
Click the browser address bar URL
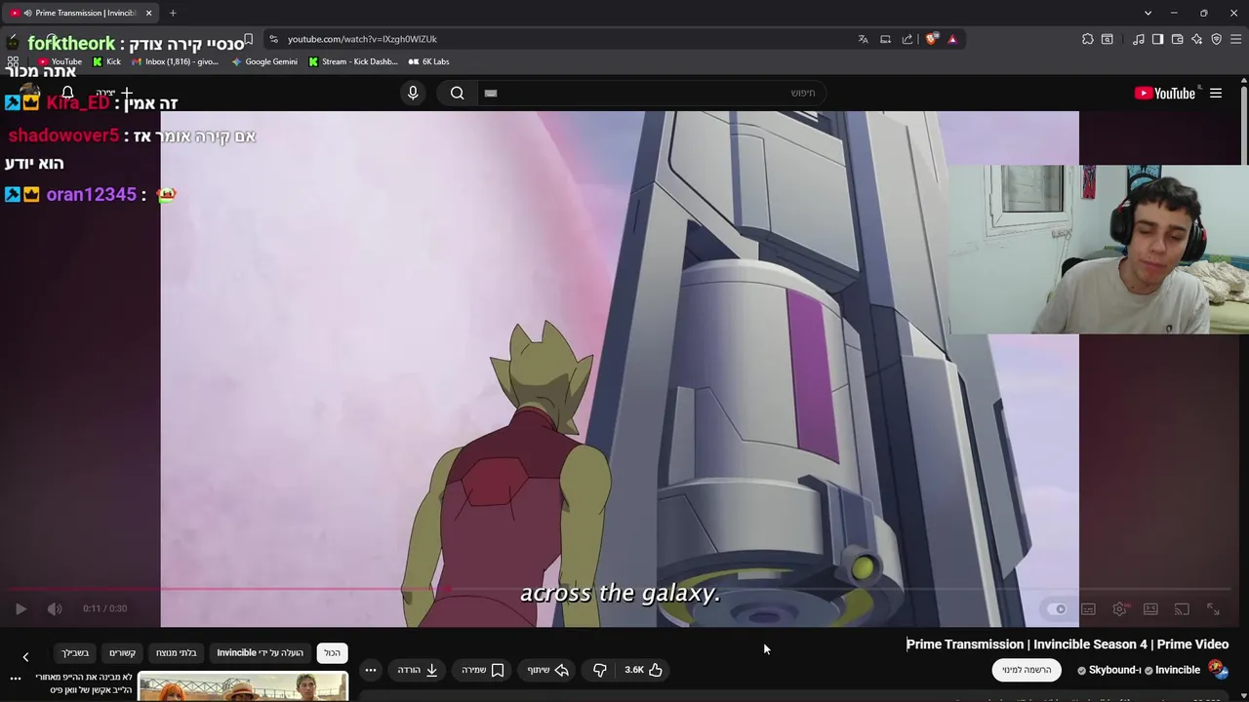click(362, 39)
